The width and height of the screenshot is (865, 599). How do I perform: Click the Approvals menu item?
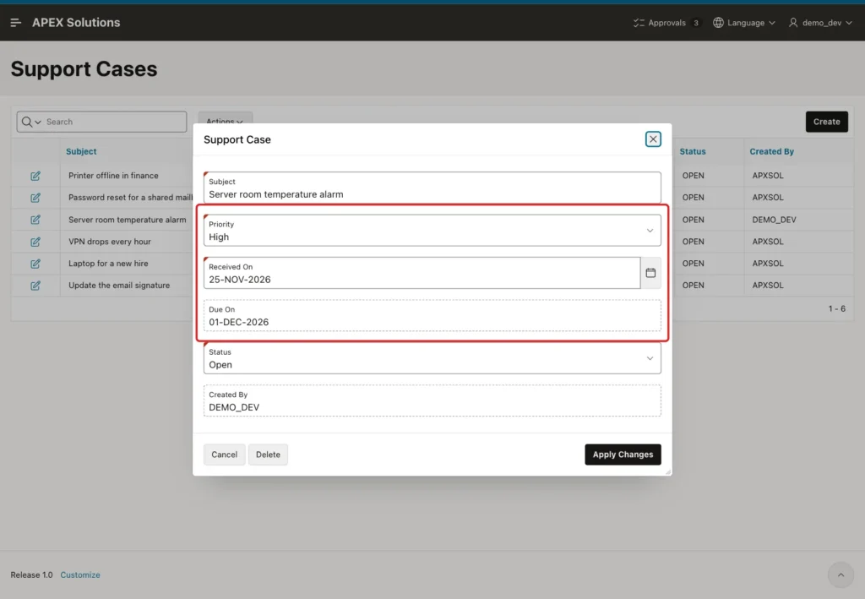tap(667, 23)
